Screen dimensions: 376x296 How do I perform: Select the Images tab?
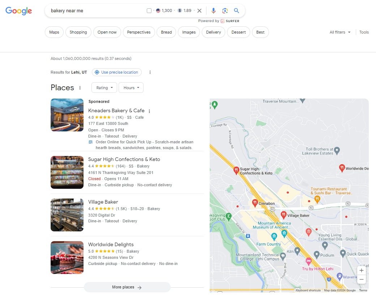[x=189, y=32]
